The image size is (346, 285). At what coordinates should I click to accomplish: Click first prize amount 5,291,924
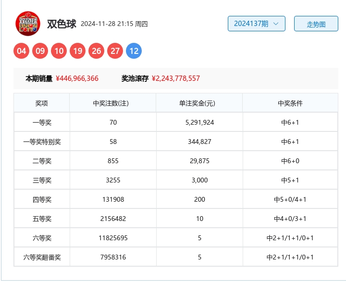[200, 122]
